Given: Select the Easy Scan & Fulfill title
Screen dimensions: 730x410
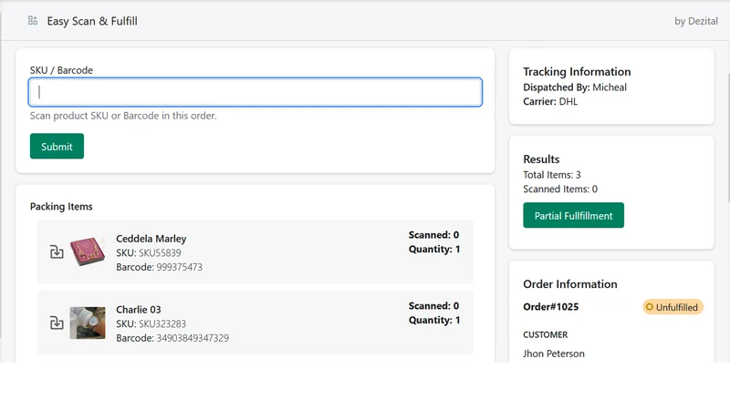Looking at the screenshot, I should coord(92,21).
